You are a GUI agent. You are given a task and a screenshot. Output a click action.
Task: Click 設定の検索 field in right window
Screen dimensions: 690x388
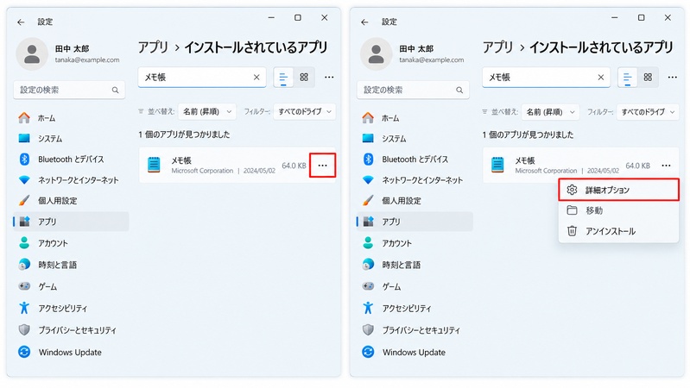413,90
